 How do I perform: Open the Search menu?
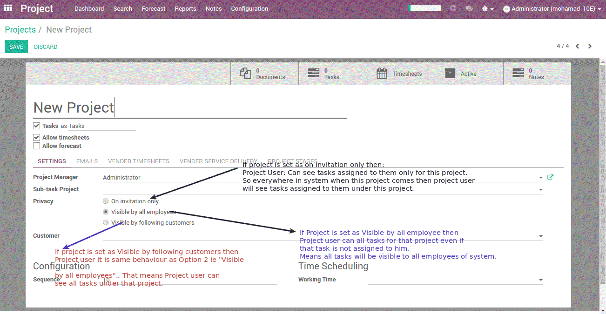click(x=123, y=9)
